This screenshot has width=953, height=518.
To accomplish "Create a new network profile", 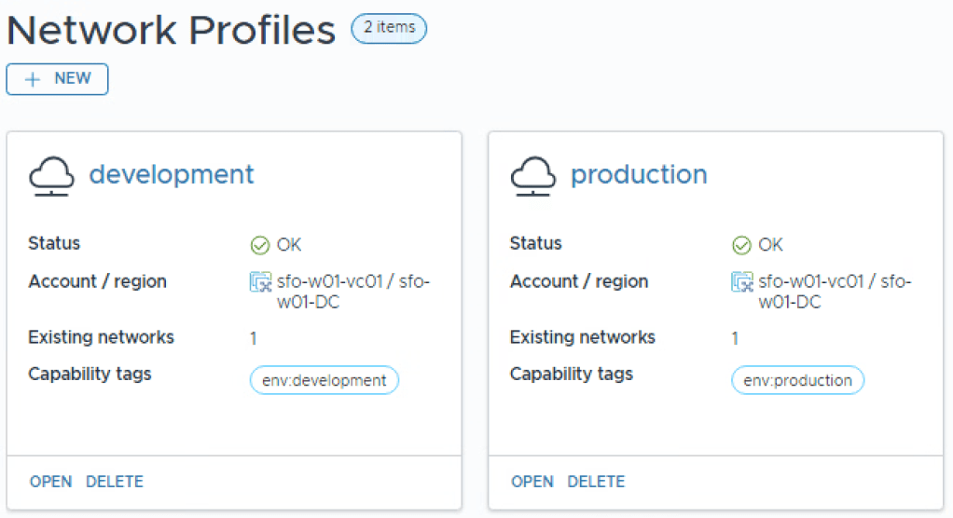I will pyautogui.click(x=58, y=79).
